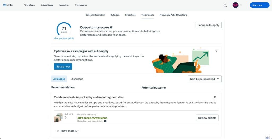Click the 'Set up now' button
The height and width of the screenshot is (139, 272).
coord(63,66)
